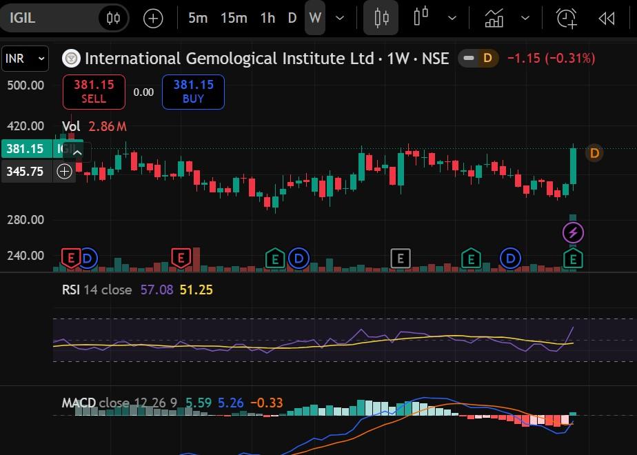Click the chart title International Gemological Institute Ltd
The width and height of the screenshot is (637, 455).
[x=229, y=59]
